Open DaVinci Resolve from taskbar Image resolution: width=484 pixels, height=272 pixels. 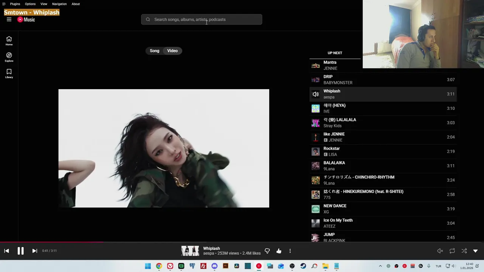coord(237,266)
